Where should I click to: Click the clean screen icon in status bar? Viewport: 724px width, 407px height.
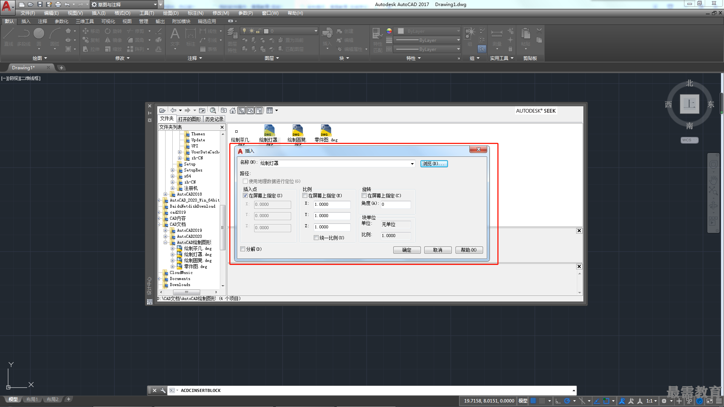710,401
